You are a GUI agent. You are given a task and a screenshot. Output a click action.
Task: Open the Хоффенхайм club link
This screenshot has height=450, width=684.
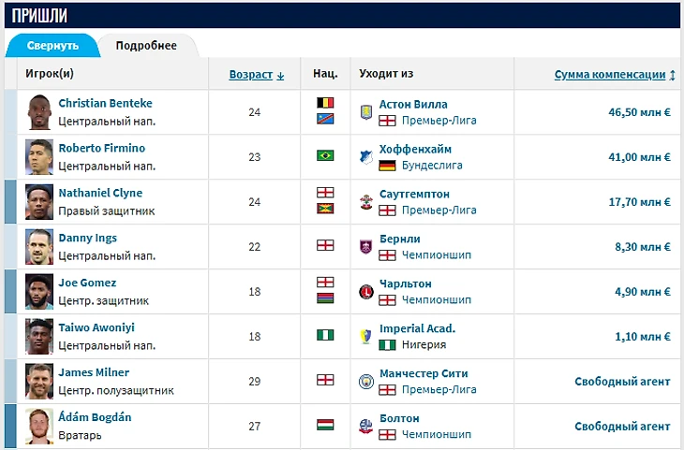click(x=415, y=149)
